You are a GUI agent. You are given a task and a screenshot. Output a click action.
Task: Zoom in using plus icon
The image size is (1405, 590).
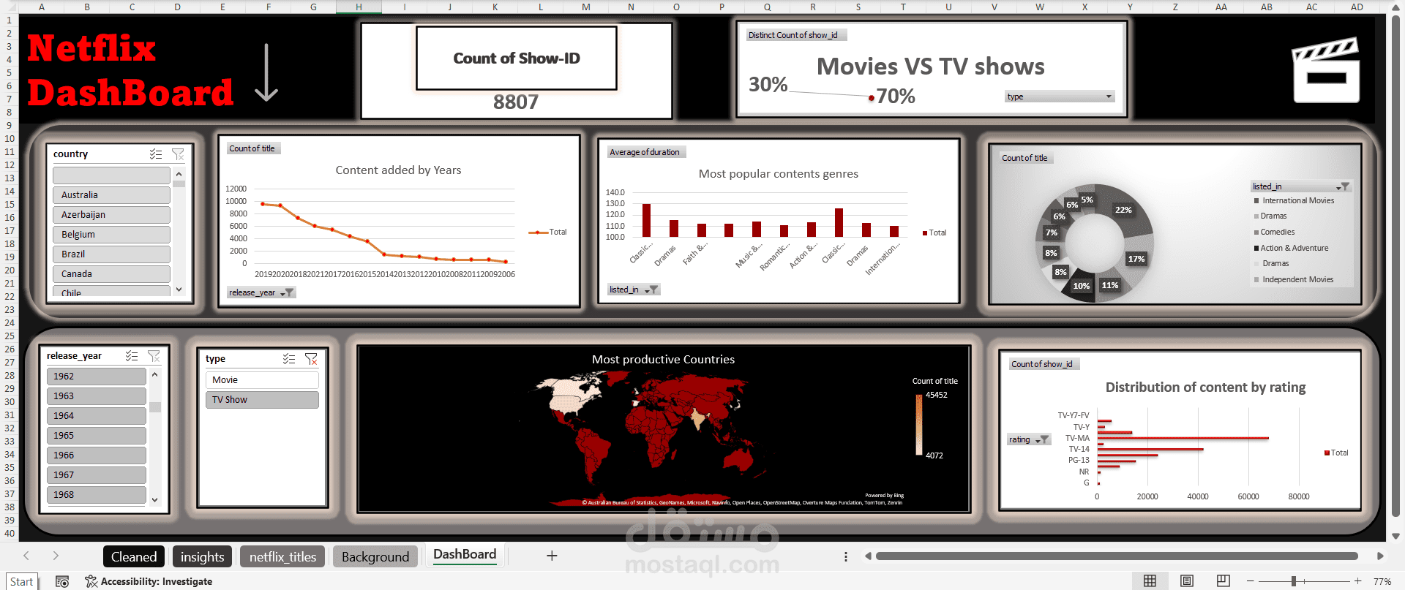(x=1358, y=581)
